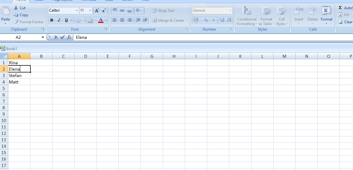Image resolution: width=353 pixels, height=170 pixels.
Task: Click the formula bar containing Elena
Action: pos(213,37)
